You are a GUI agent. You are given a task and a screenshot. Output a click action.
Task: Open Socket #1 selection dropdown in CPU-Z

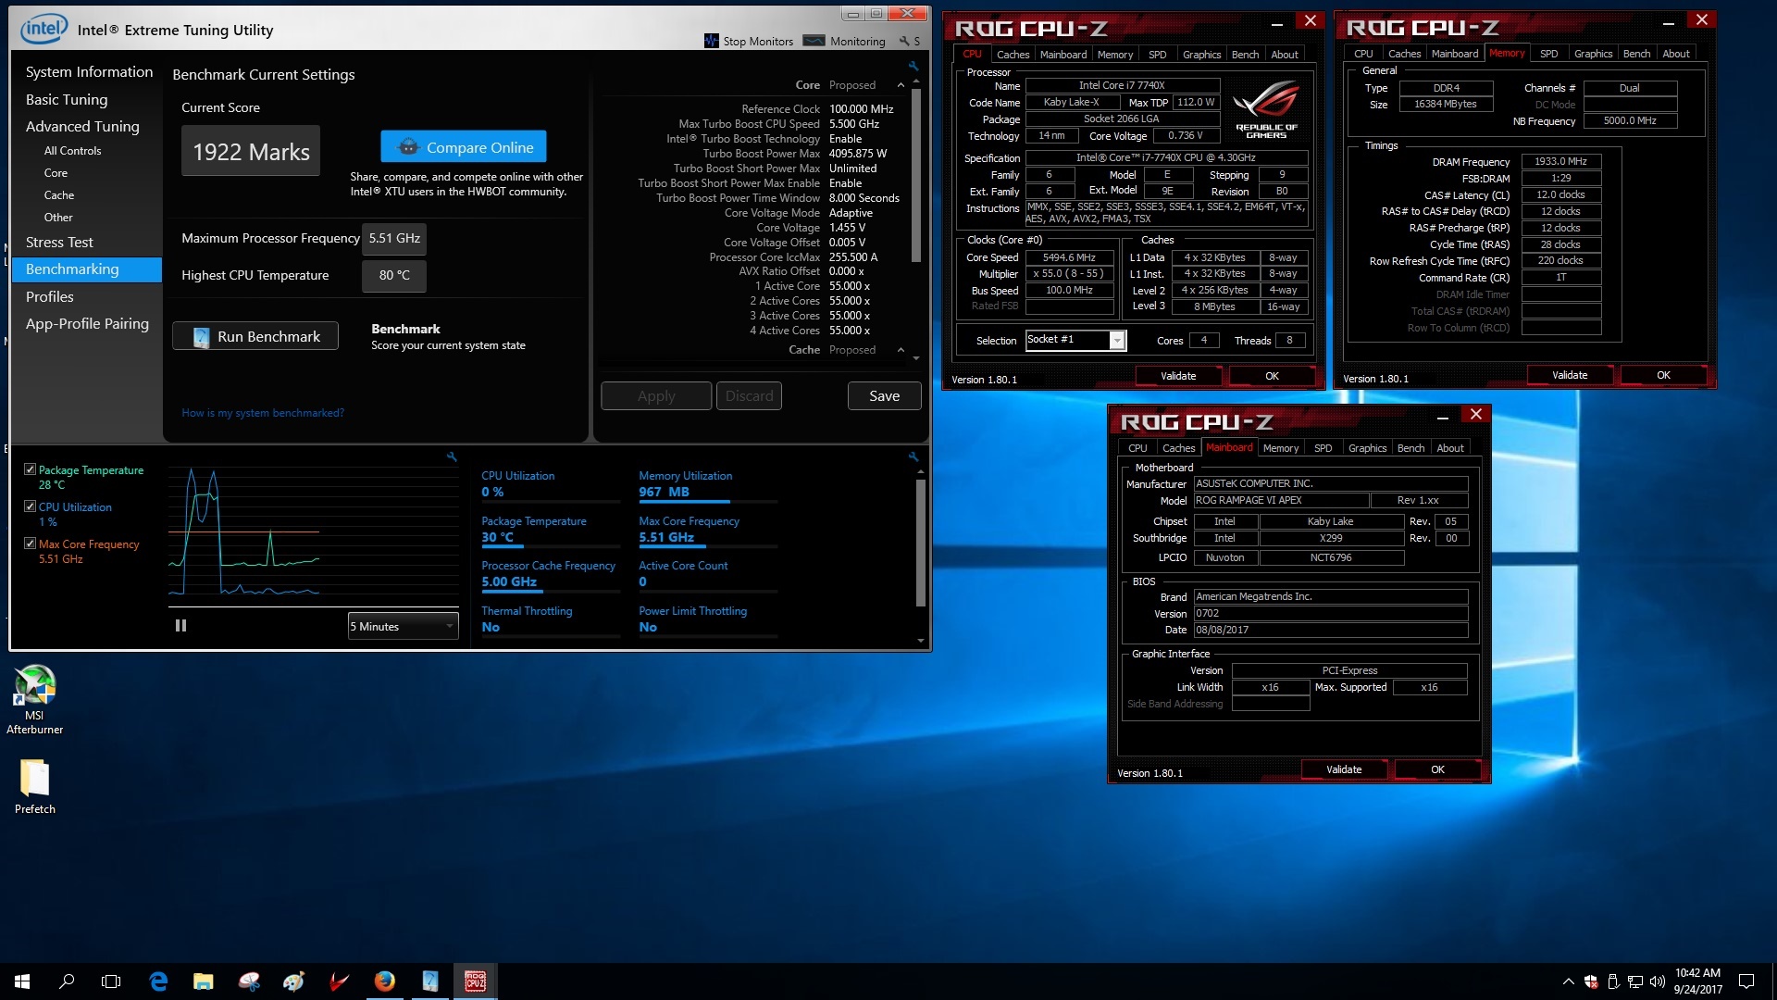click(x=1075, y=340)
